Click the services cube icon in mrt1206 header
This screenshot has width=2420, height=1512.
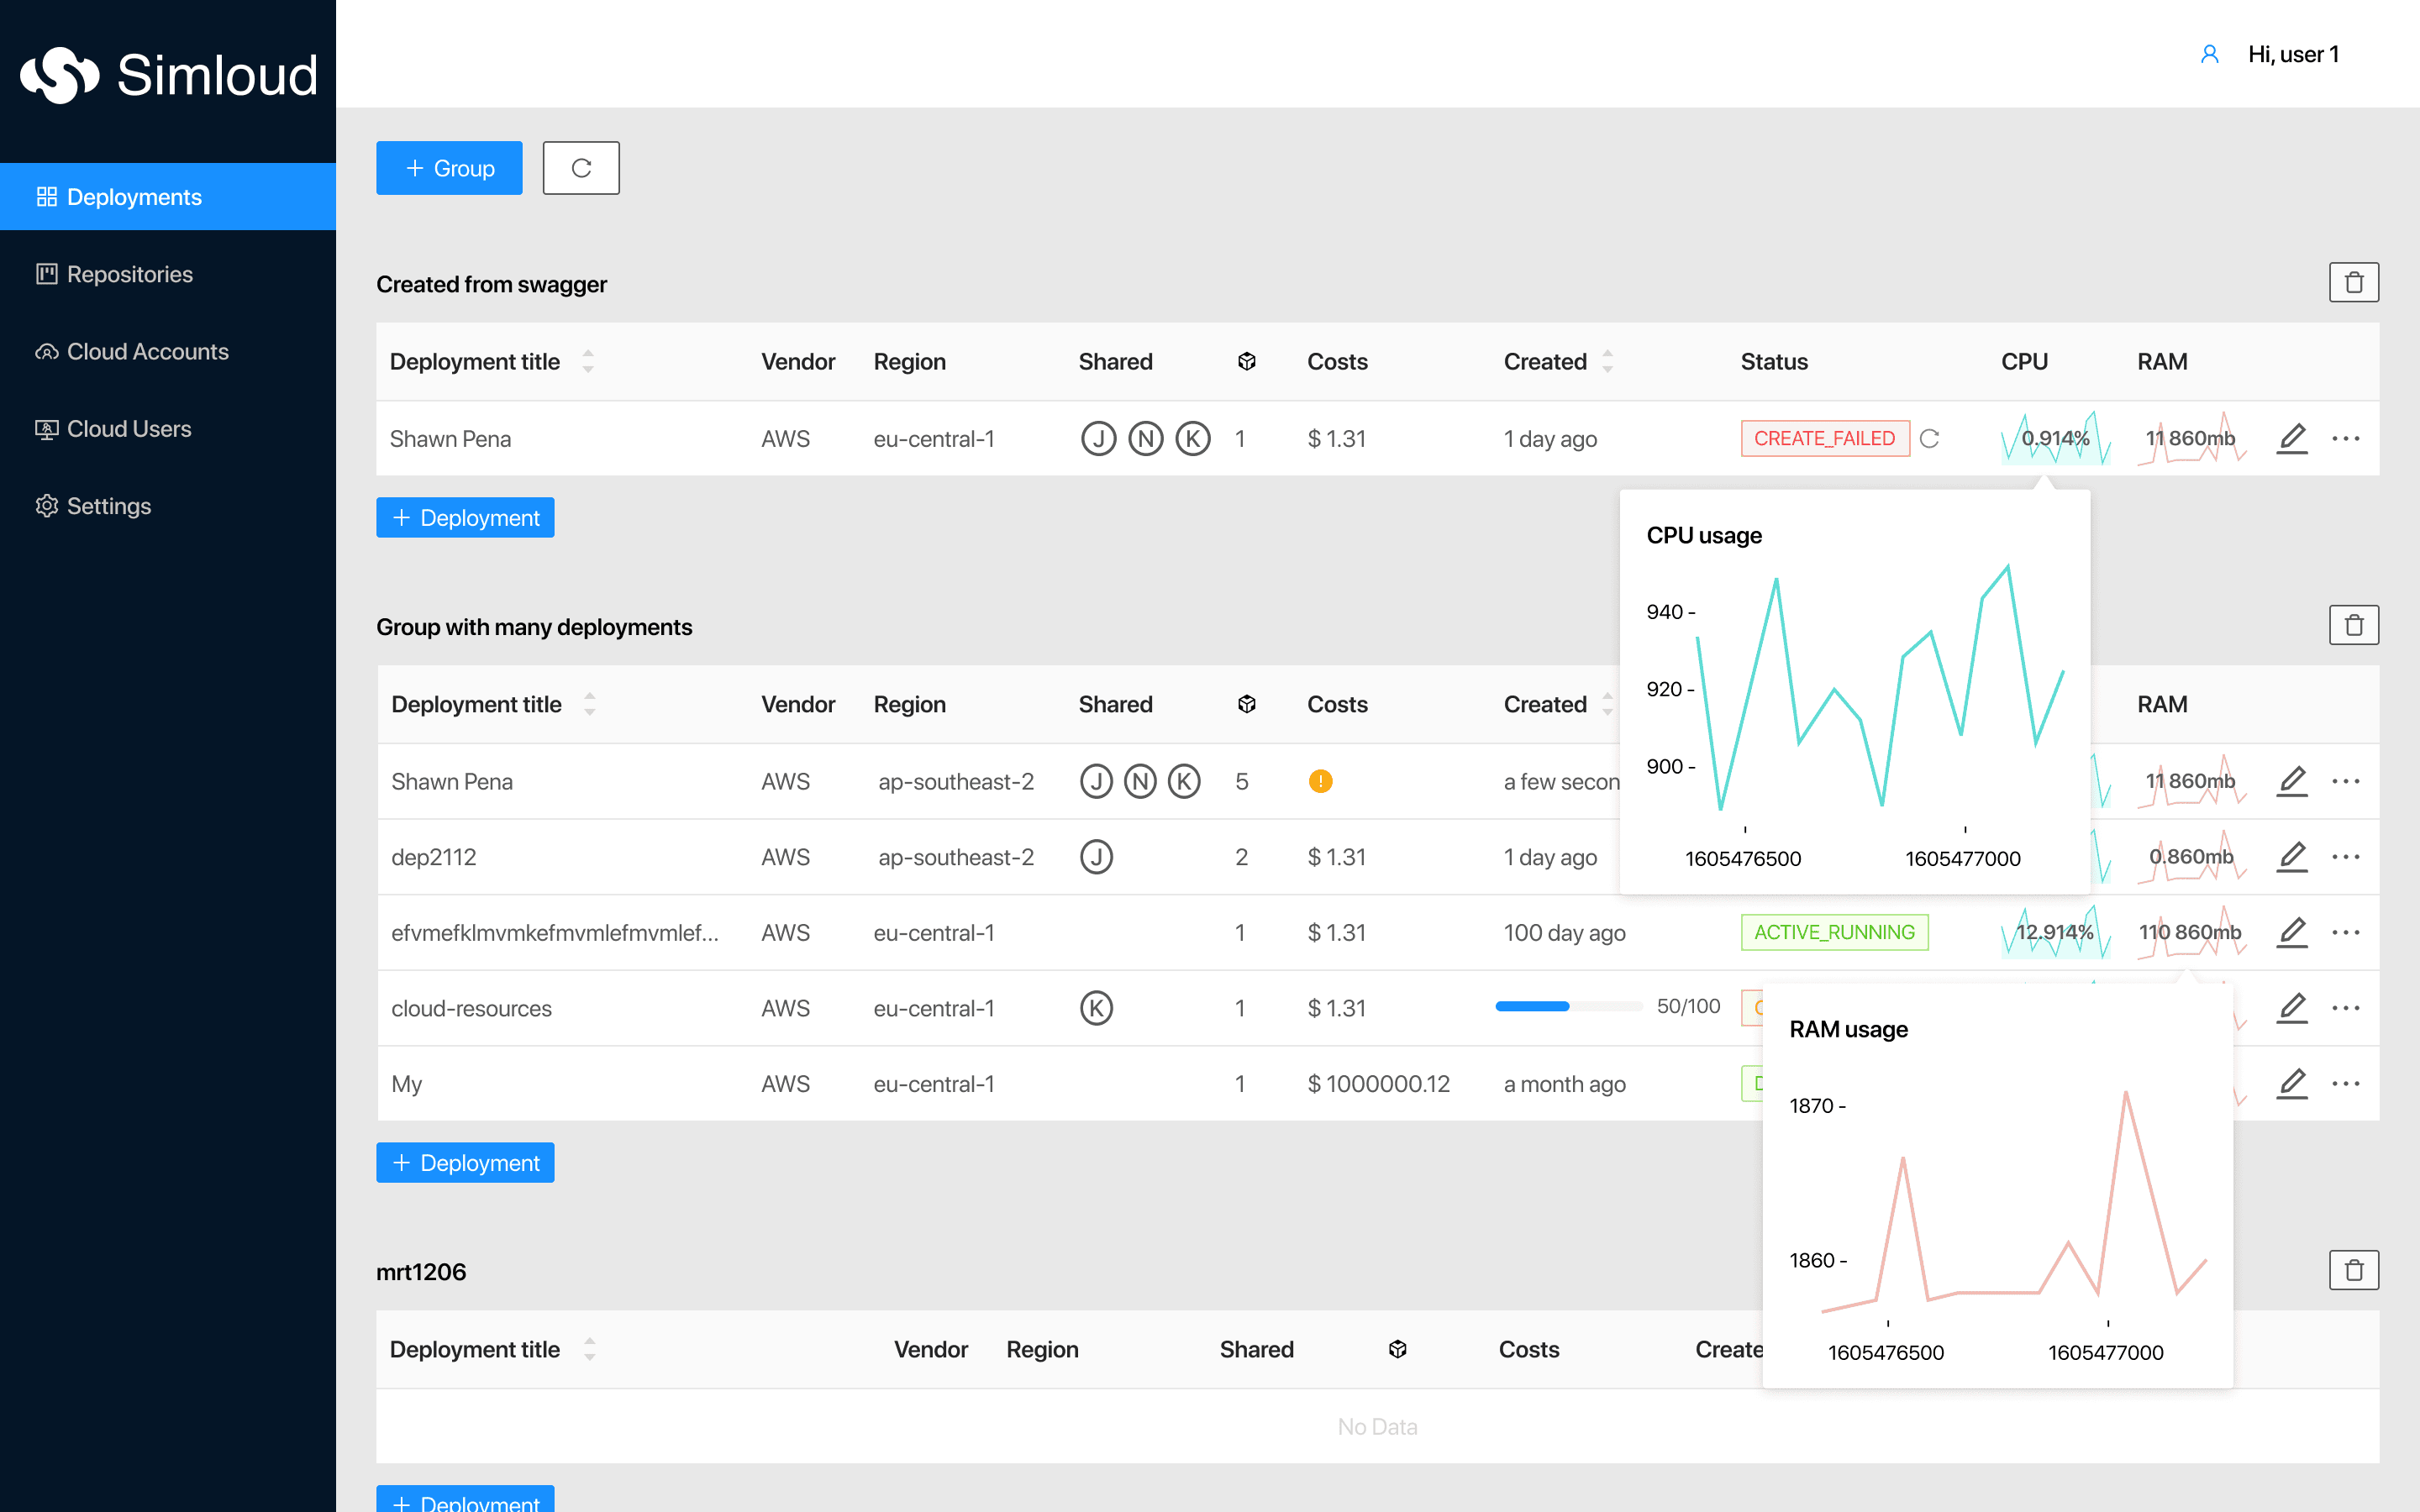tap(1398, 1349)
